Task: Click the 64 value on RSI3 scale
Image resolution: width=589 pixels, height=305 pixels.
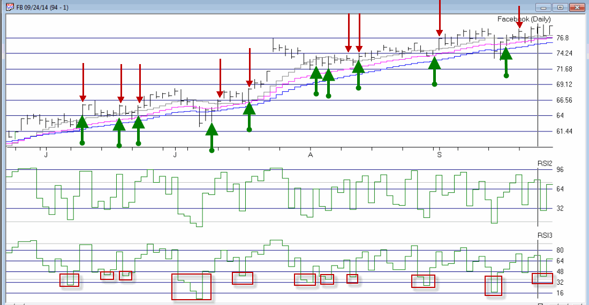Action: click(560, 261)
